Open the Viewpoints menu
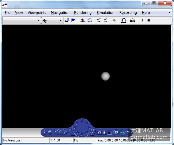 tap(37, 13)
